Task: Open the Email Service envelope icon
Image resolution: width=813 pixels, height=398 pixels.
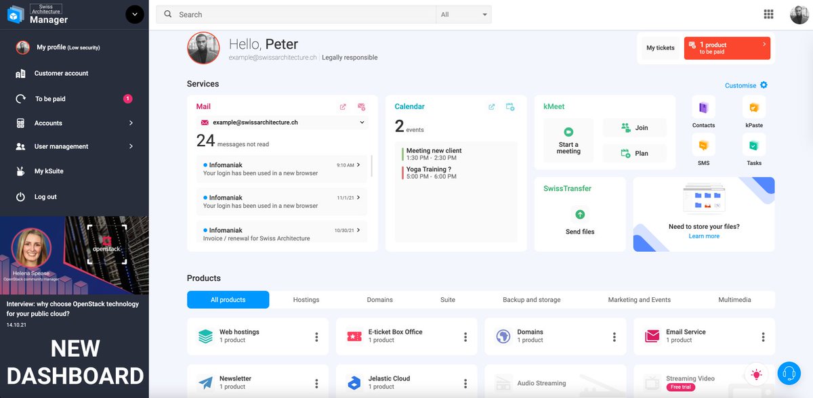Action: [652, 336]
